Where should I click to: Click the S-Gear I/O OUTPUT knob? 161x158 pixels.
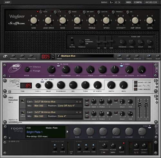click(x=144, y=146)
